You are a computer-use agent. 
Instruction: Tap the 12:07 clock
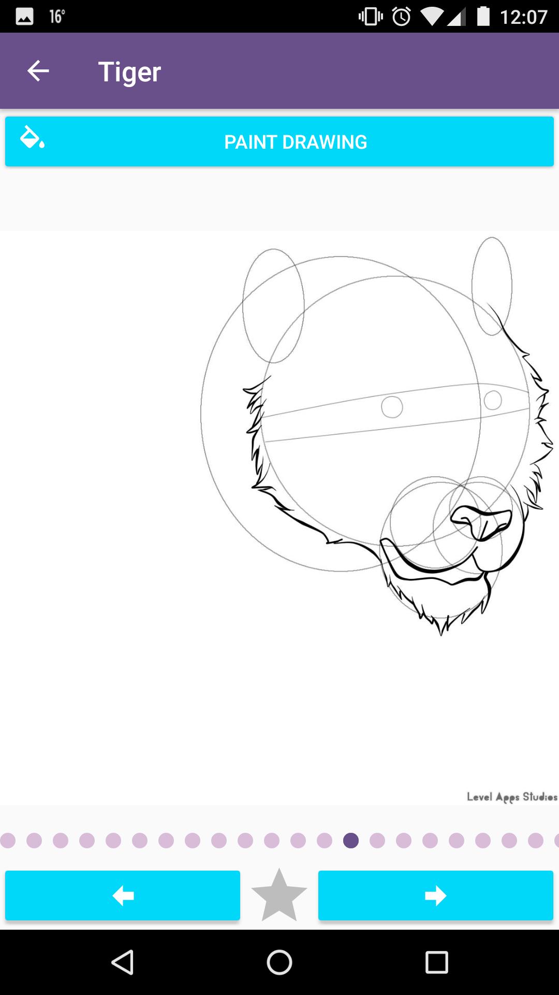pos(523,17)
